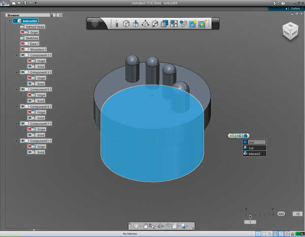Viewport: 305px width, 237px height.
Task: Click the Help question mark icon
Action: [x=283, y=3]
